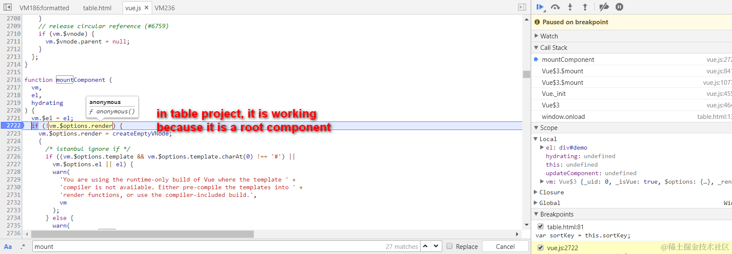Click the 'this: undefined' scope entry

[572, 165]
